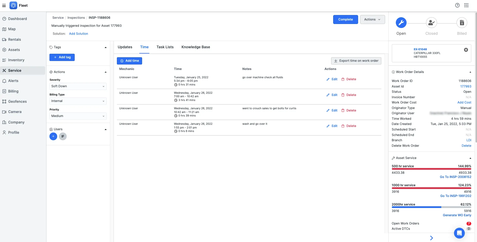
Task: Select the Time tab
Action: (144, 47)
